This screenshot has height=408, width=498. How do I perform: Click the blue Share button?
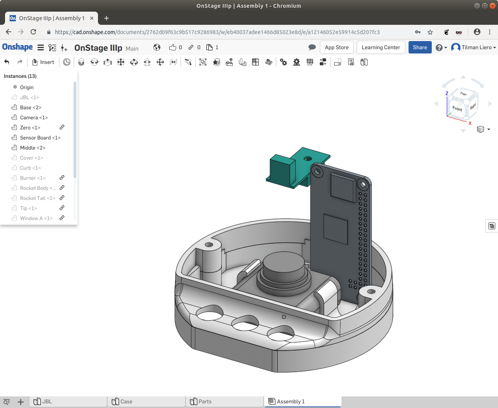point(420,47)
